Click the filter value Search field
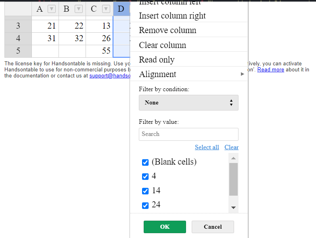Image resolution: width=316 pixels, height=238 pixels. [x=188, y=134]
